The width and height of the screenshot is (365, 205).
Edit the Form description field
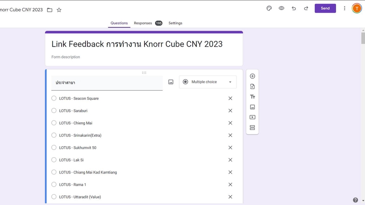point(66,57)
